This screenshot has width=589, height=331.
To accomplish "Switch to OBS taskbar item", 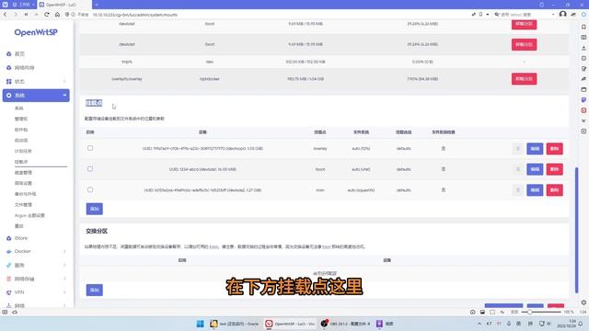I will [x=346, y=324].
